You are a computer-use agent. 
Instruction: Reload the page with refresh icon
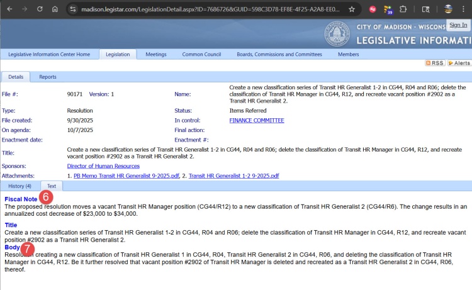(x=40, y=9)
